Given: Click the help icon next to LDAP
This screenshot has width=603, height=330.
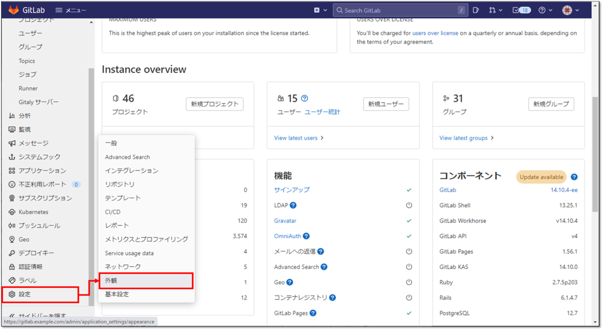Looking at the screenshot, I should point(293,206).
